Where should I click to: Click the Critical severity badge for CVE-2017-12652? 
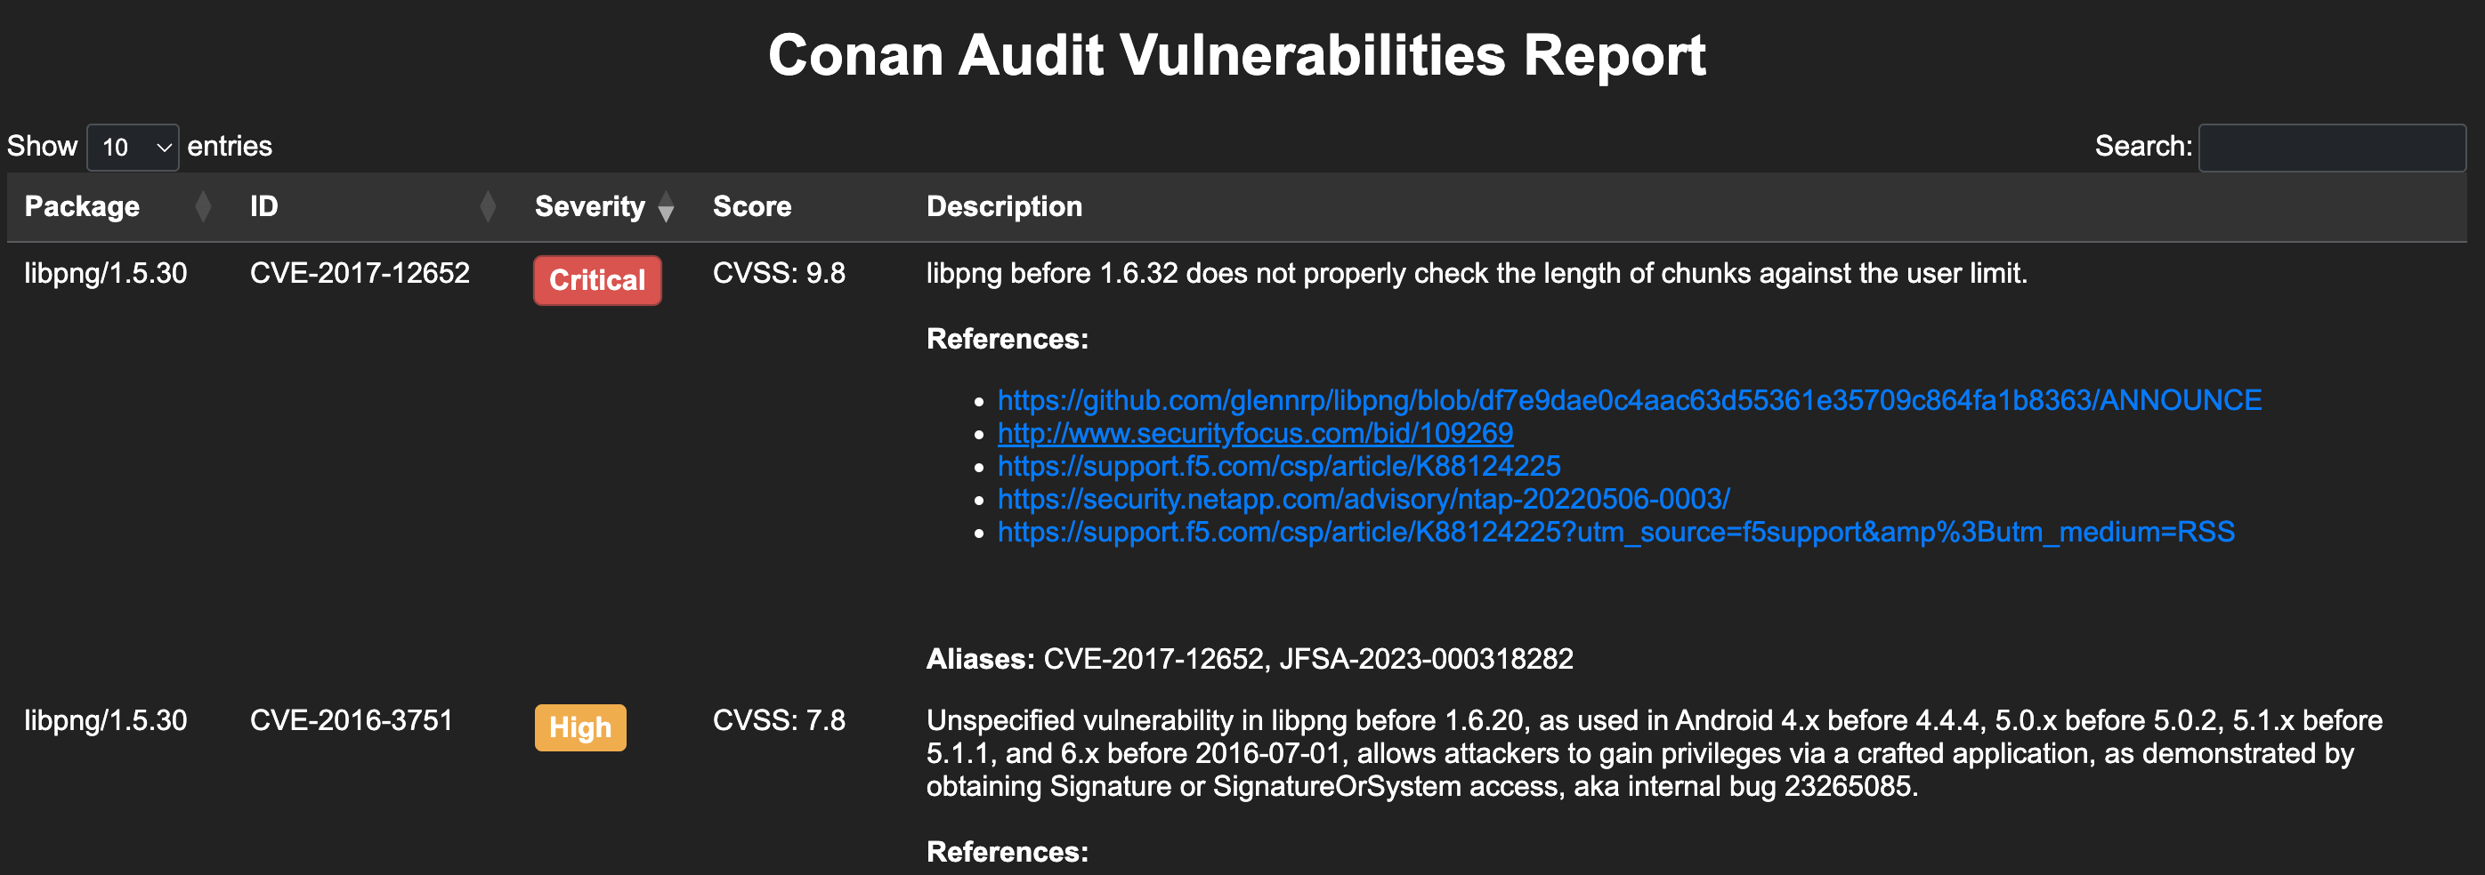tap(596, 280)
